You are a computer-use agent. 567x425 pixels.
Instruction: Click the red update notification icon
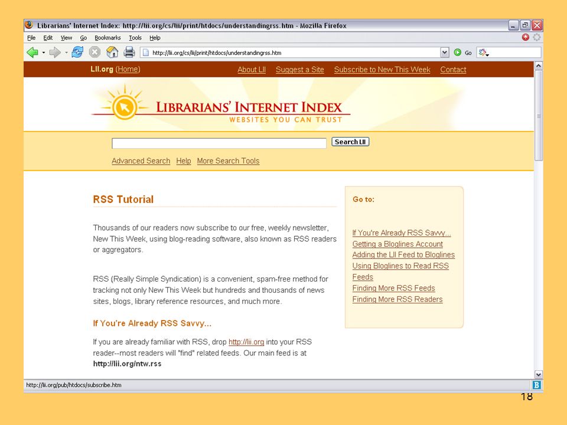526,37
